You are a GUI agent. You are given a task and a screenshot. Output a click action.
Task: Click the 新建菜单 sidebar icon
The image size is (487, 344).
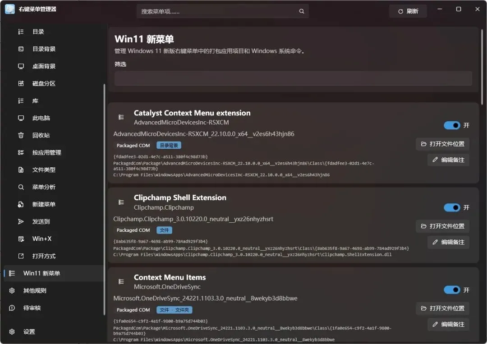pos(21,204)
